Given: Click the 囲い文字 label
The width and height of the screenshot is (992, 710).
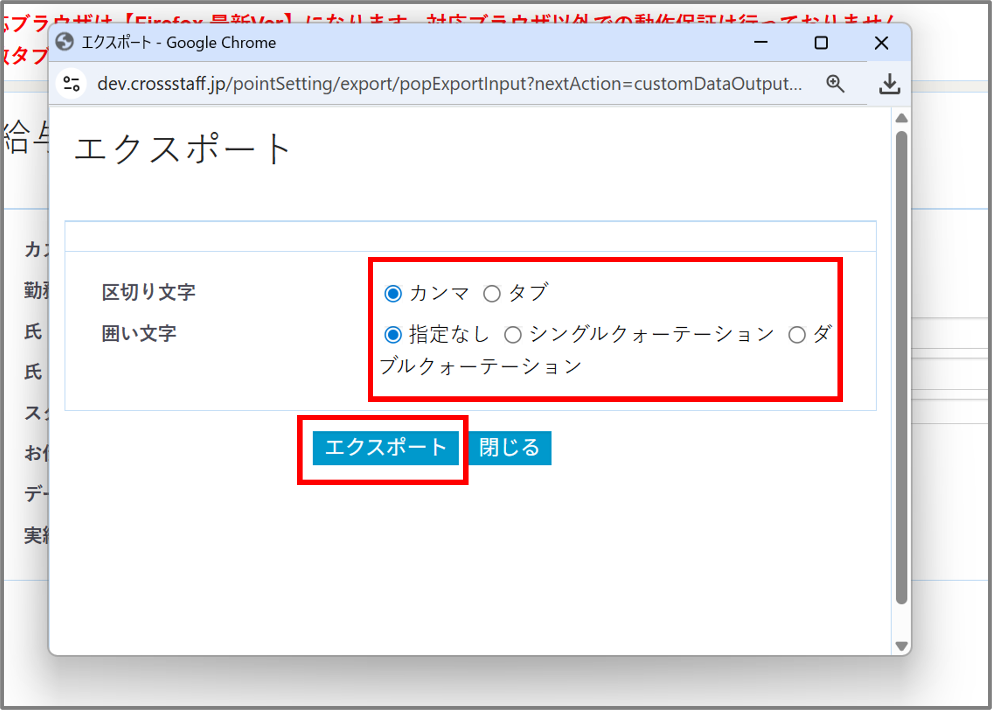Looking at the screenshot, I should click(x=139, y=333).
